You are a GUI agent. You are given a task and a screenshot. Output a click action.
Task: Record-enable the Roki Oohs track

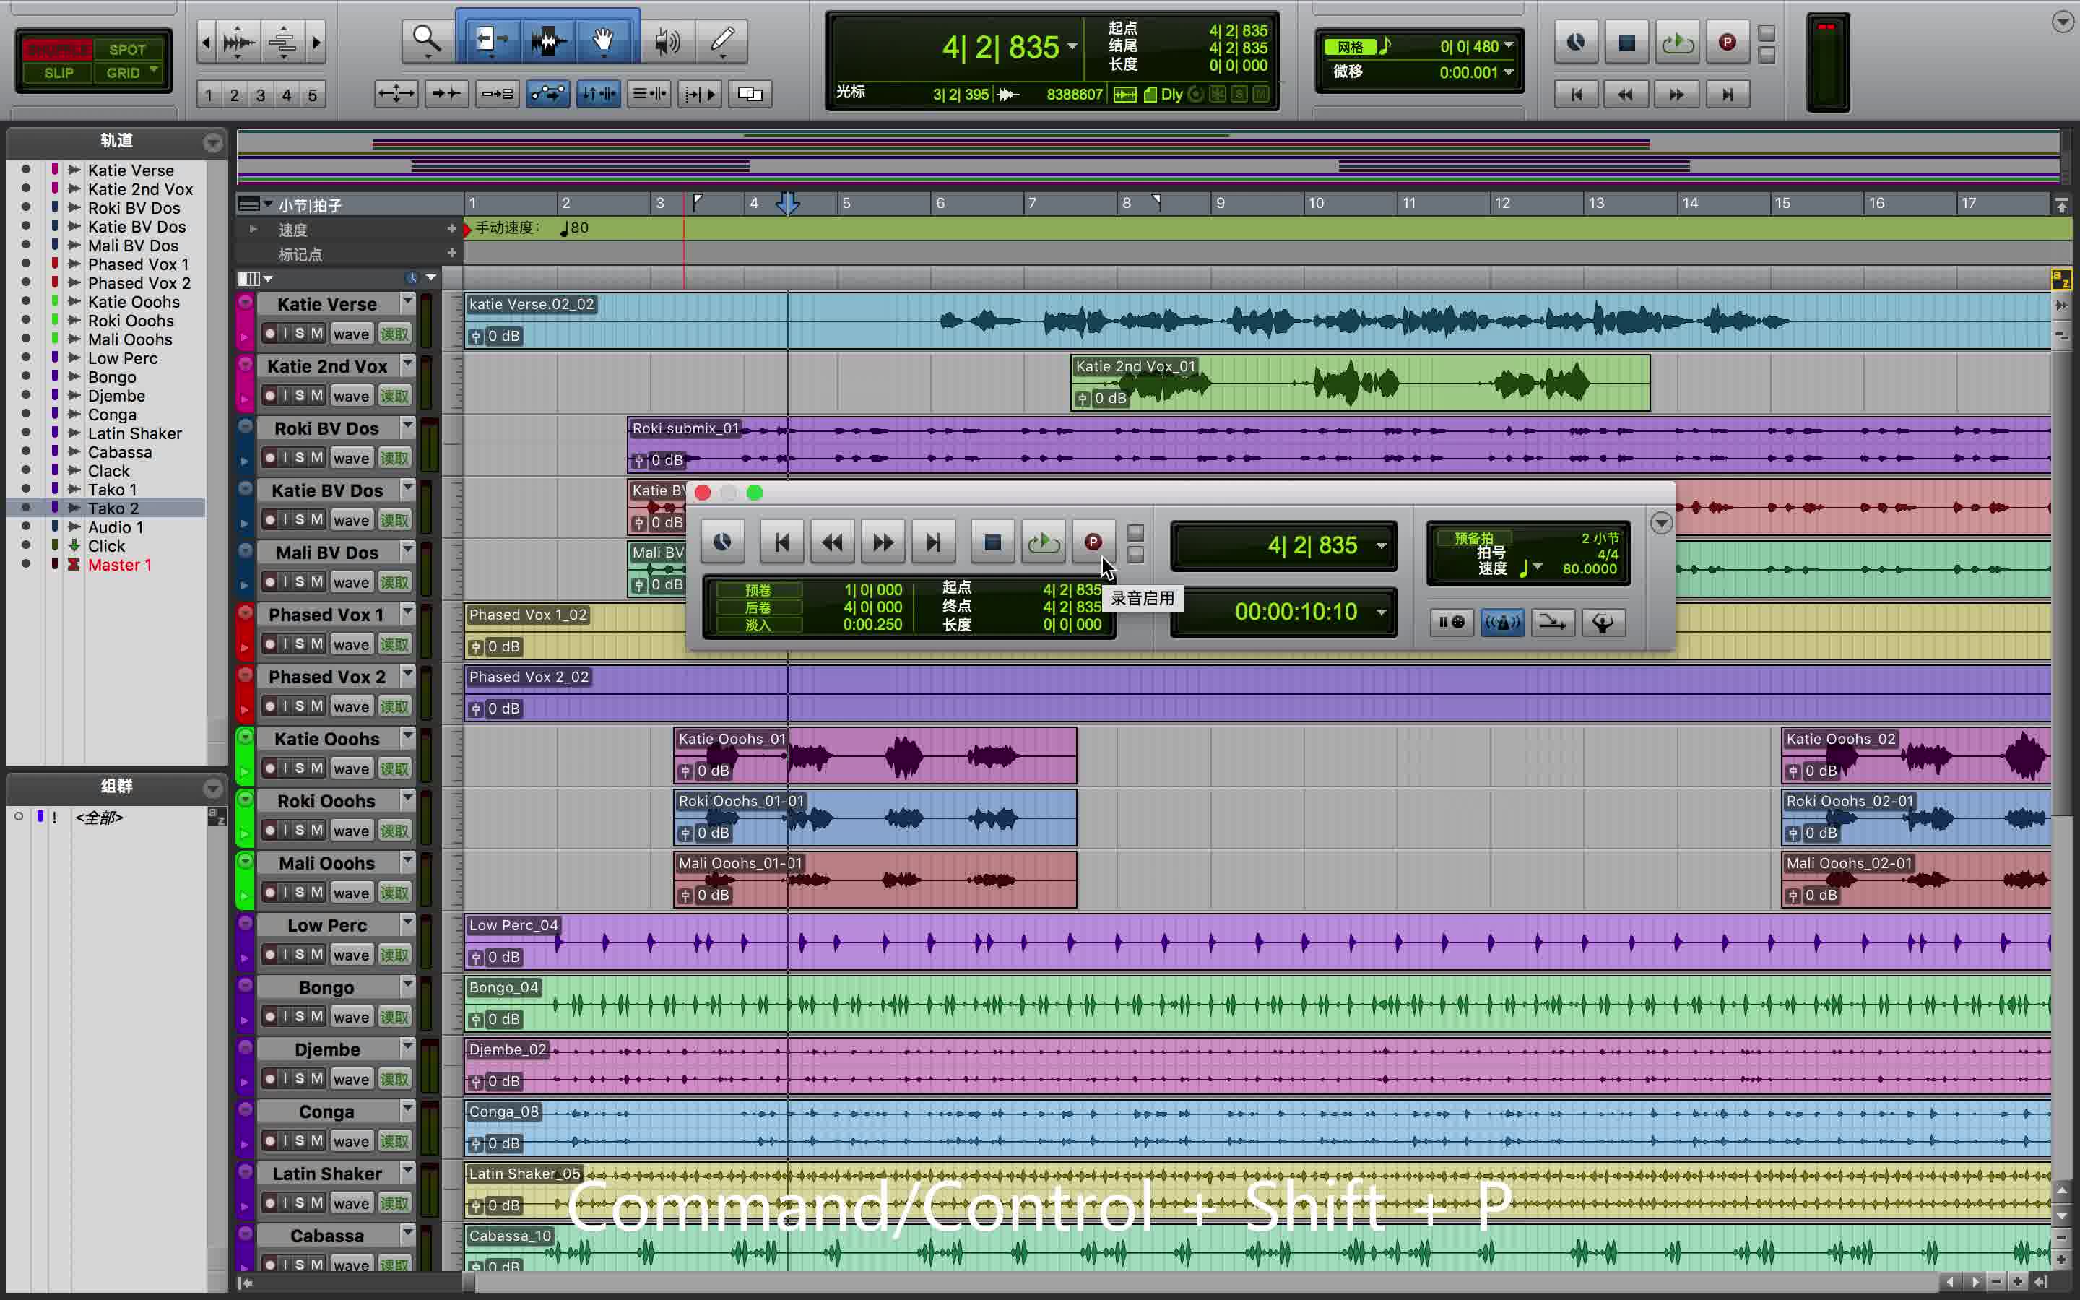click(x=270, y=831)
